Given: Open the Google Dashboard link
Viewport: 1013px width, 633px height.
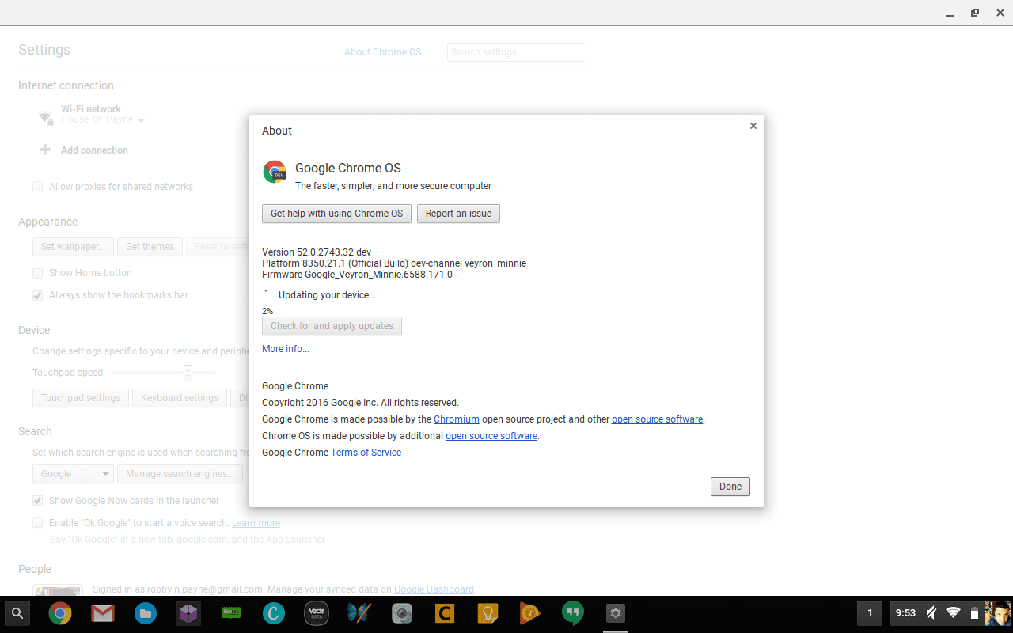Looking at the screenshot, I should pos(434,589).
